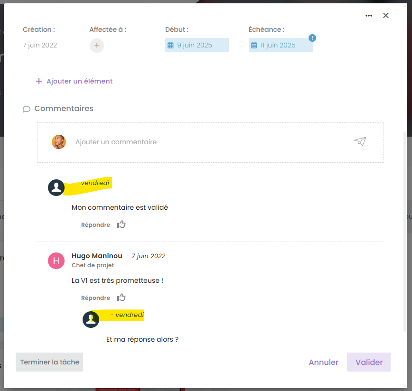Screen dimensions: 412x391
Task: Click the avatar beside 'Et ma réponse alors ?'
Action: (91, 319)
